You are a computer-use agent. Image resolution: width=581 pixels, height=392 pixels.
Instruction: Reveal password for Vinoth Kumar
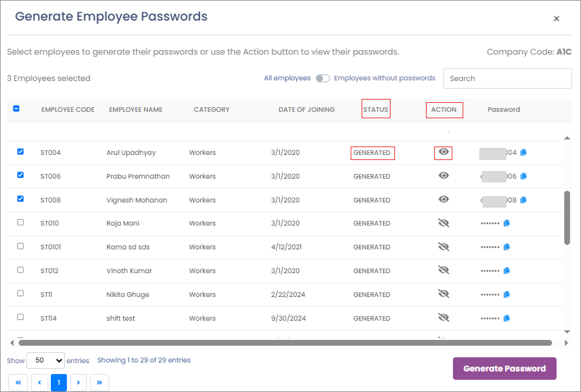tap(443, 271)
